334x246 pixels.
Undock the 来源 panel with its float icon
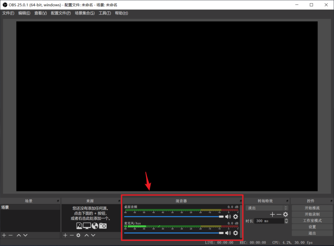click(x=119, y=201)
